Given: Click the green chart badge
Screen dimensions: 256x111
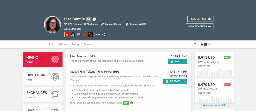Looking at the screenshot, I should [73, 34].
